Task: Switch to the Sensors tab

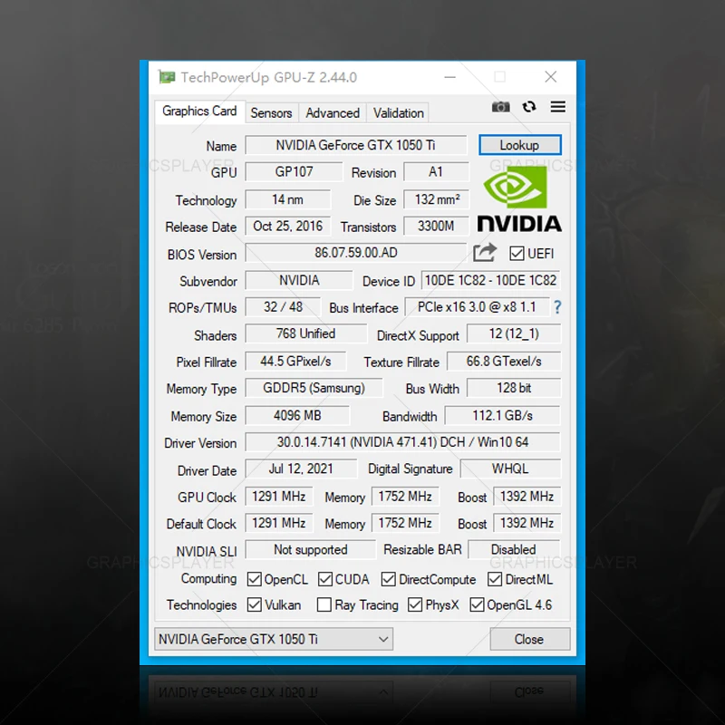Action: coord(271,112)
